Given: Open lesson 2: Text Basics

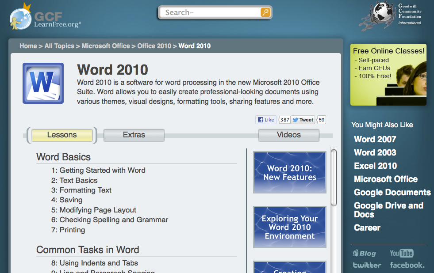Looking at the screenshot, I should click(x=74, y=180).
